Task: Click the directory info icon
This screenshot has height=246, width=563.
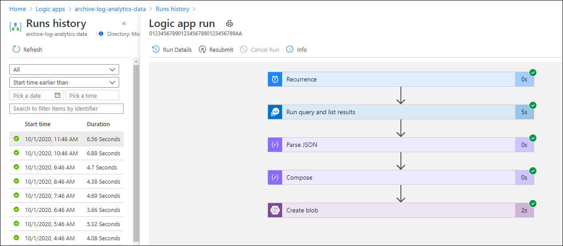Action: (x=101, y=34)
